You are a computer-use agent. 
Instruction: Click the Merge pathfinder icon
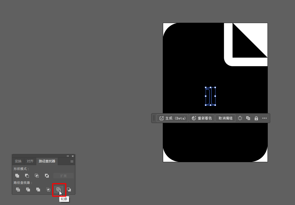[x=38, y=190]
